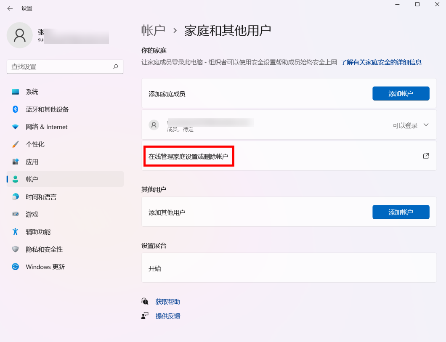Click the user profile avatar picture
446x342 pixels.
tap(20, 35)
